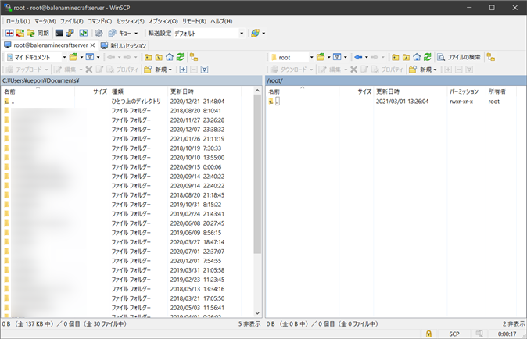Go to local parent directory icon
The width and height of the screenshot is (527, 339).
(149, 57)
